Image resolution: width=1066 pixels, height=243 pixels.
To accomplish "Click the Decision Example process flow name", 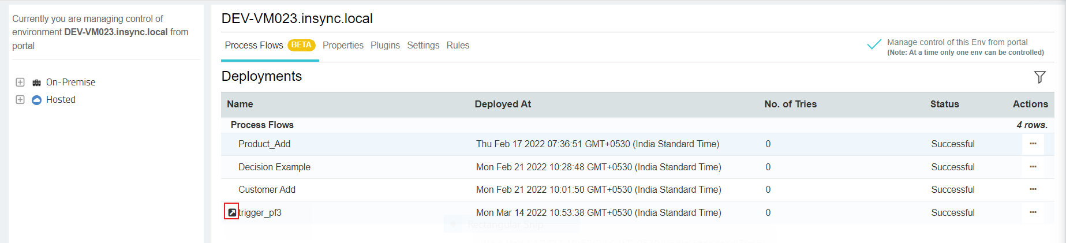I will coord(274,167).
